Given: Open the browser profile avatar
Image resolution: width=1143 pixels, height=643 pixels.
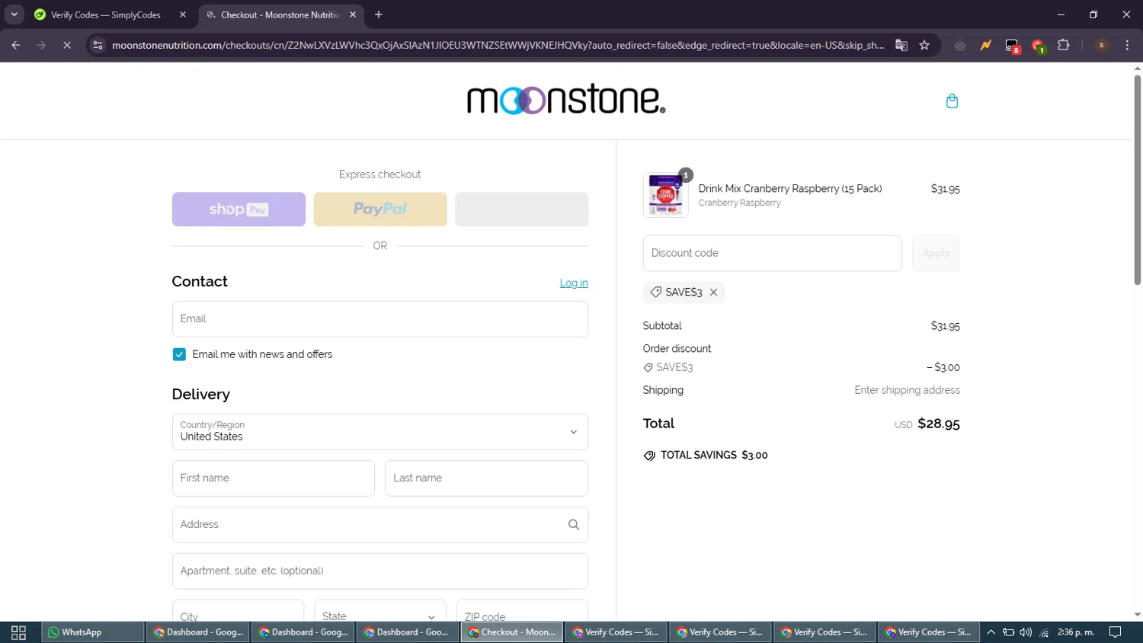Looking at the screenshot, I should [x=1101, y=46].
